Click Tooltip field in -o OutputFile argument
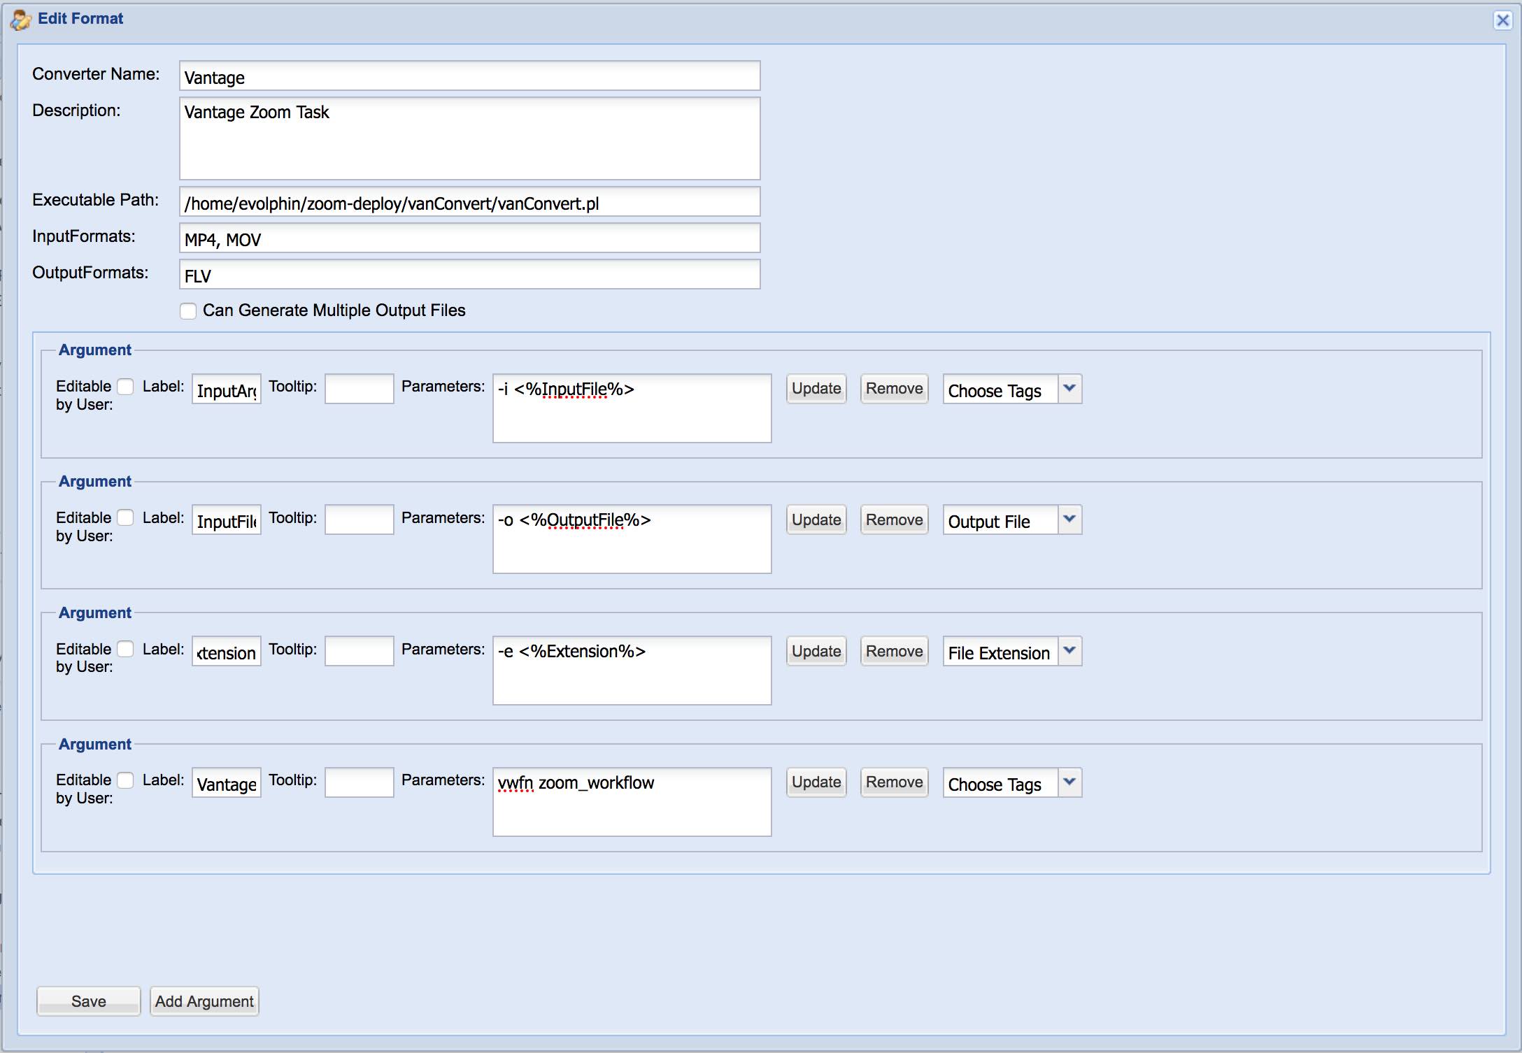The image size is (1522, 1053). click(x=360, y=520)
